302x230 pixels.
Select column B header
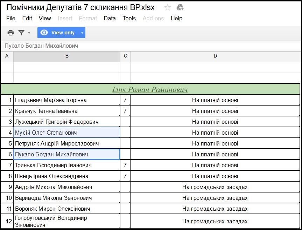67,56
